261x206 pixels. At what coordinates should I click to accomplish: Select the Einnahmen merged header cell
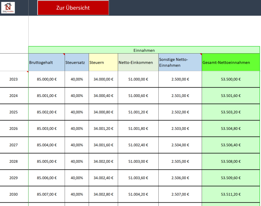[144, 50]
